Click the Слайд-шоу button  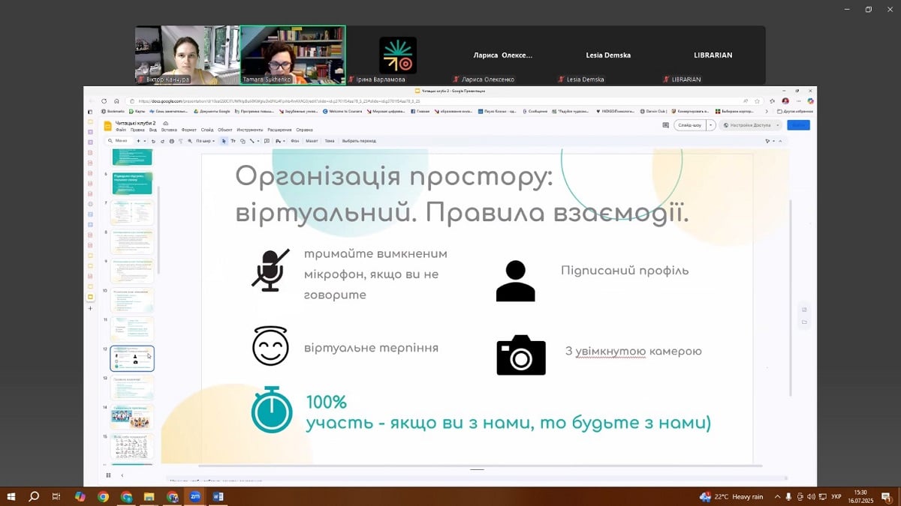[x=689, y=125]
